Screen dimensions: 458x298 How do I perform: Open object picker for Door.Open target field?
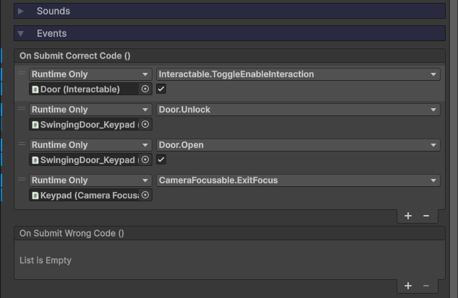point(145,159)
